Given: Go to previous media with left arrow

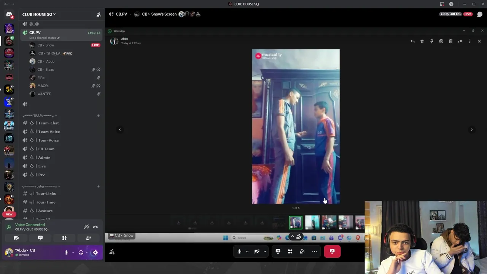Looking at the screenshot, I should (120, 130).
